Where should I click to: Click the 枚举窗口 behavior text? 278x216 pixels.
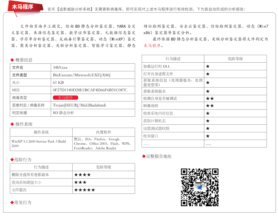151,136
